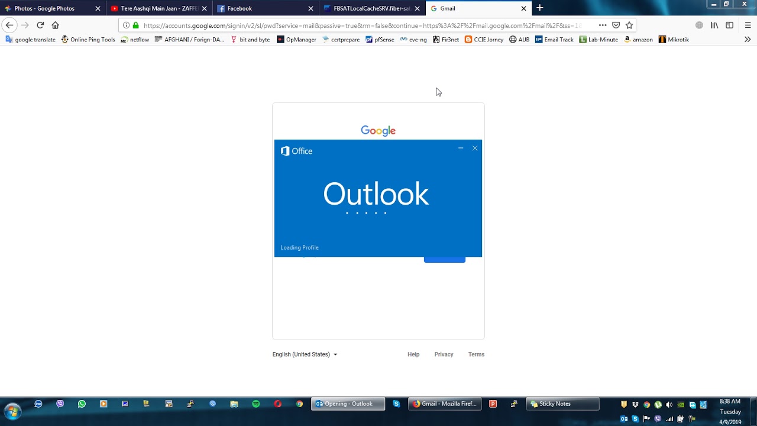Launch Spotify from the taskbar
This screenshot has height=426, width=757.
click(255, 404)
